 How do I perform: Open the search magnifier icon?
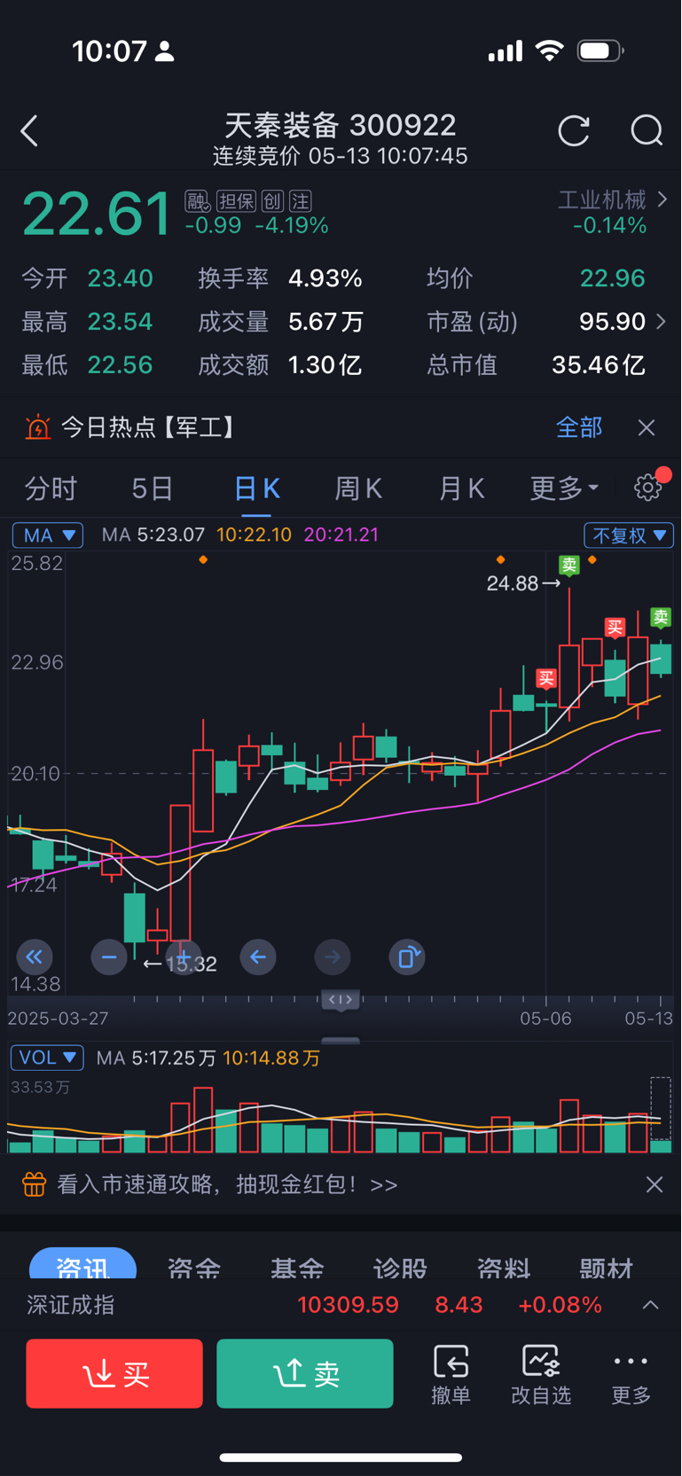(x=647, y=131)
